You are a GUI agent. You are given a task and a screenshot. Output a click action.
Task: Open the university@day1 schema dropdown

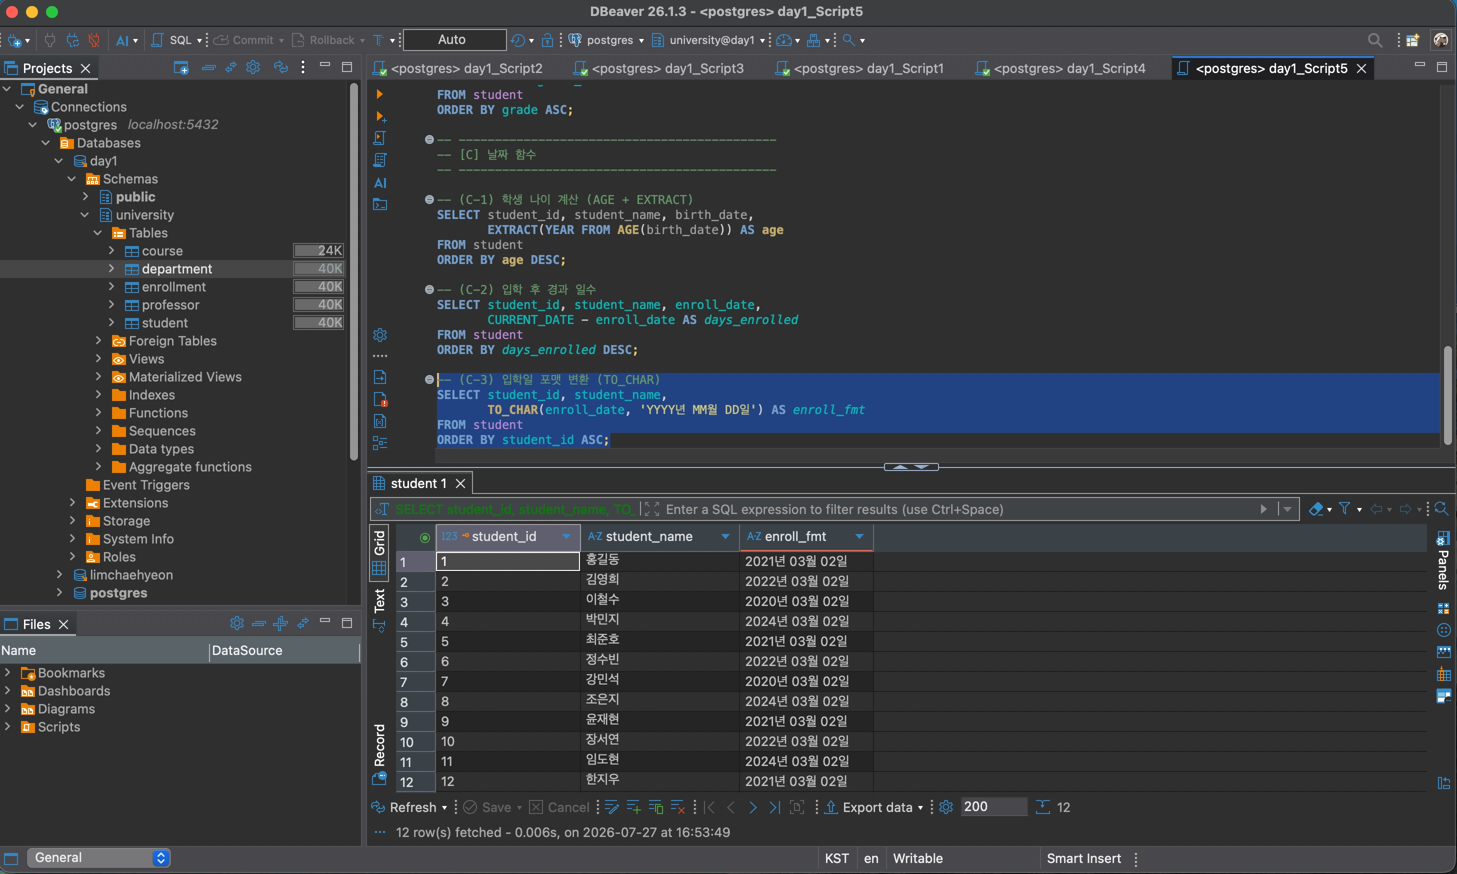[x=708, y=40]
